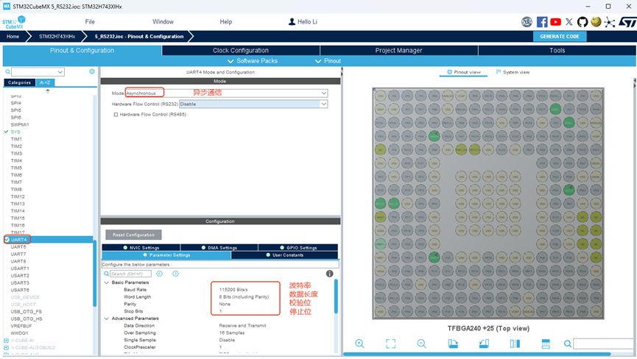Show the parameter info icon
This screenshot has height=359, width=637.
click(329, 274)
